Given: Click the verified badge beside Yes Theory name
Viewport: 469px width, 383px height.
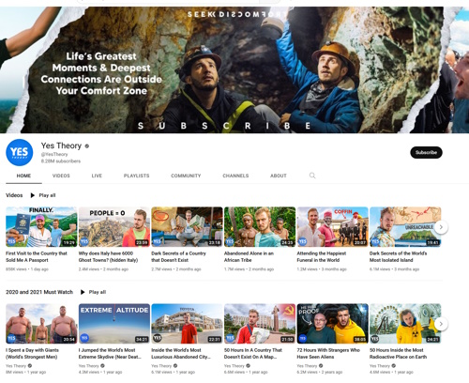Looking at the screenshot, I should click(x=87, y=146).
